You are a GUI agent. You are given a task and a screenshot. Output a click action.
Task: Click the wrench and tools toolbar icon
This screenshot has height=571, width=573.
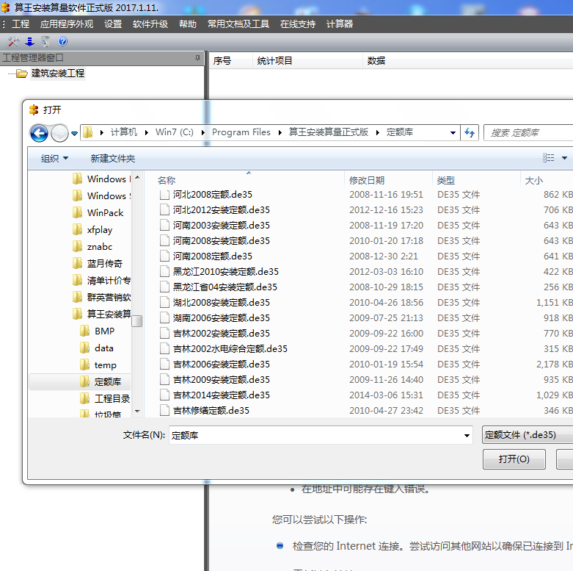[13, 42]
